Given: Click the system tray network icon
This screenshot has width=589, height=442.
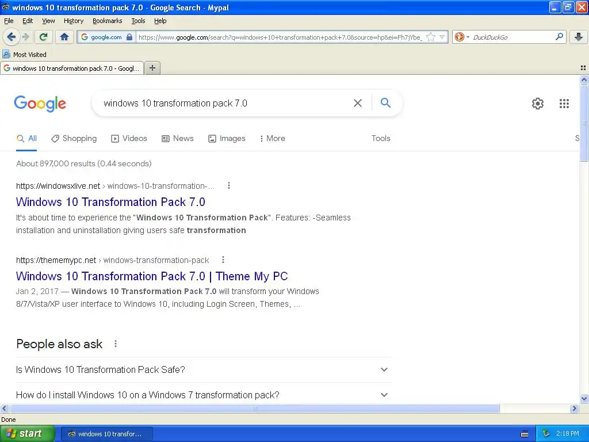Looking at the screenshot, I should (546, 433).
